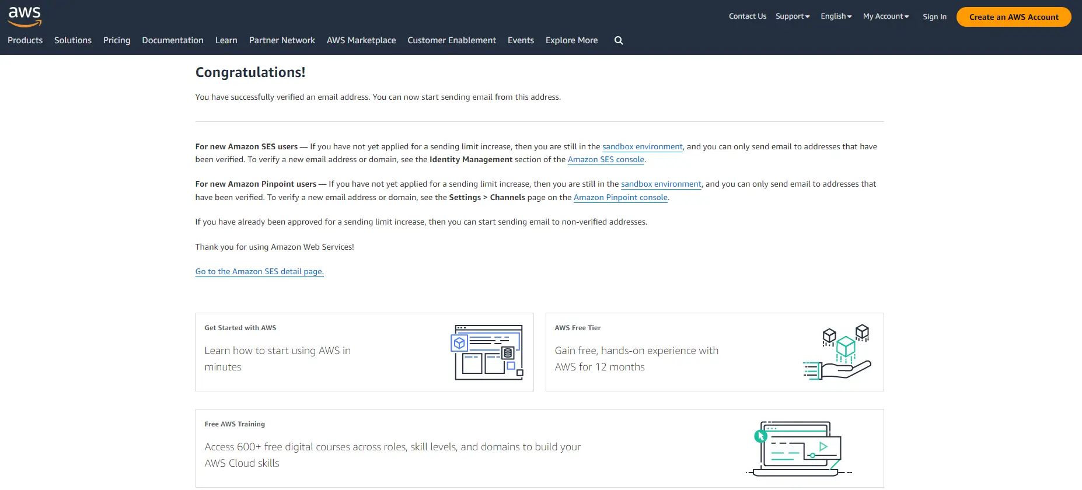Screen dimensions: 1082x490
Task: Go to the Amazon SES detail page
Action: click(259, 271)
